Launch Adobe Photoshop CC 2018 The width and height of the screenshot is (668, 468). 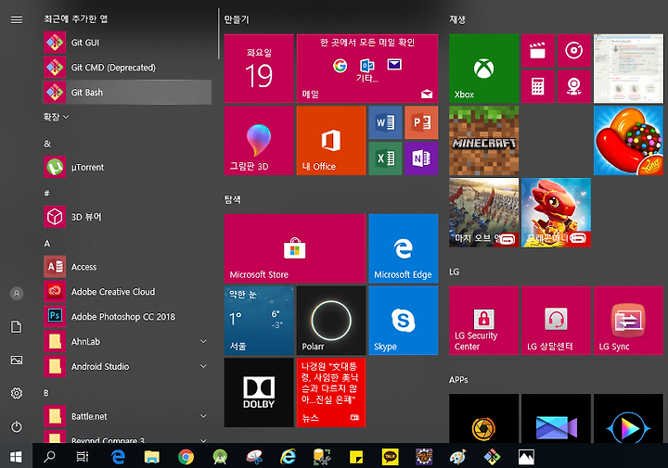pos(127,317)
